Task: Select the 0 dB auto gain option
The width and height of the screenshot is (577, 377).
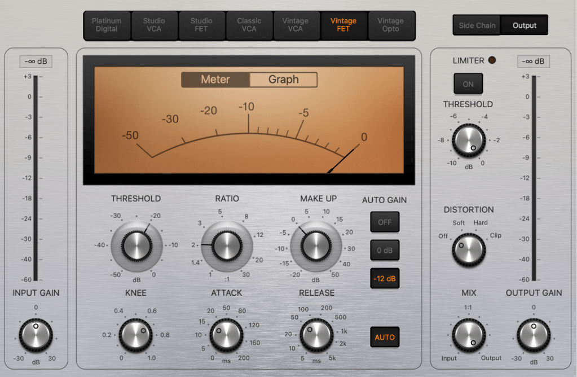Action: [385, 250]
